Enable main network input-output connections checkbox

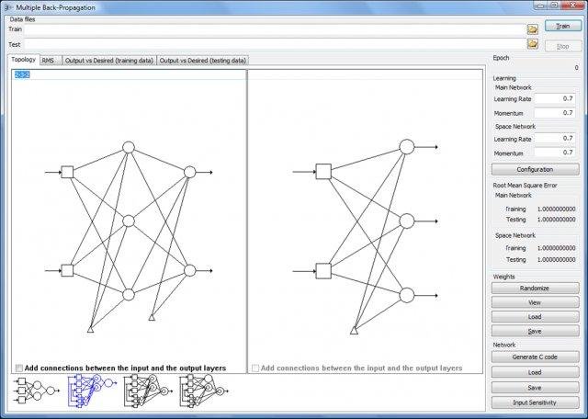[19, 368]
